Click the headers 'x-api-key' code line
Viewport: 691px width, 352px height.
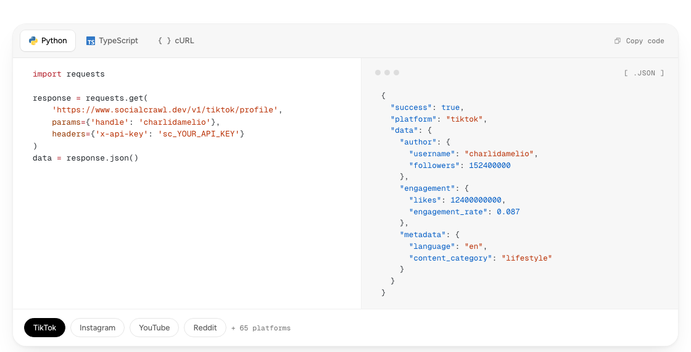point(148,133)
